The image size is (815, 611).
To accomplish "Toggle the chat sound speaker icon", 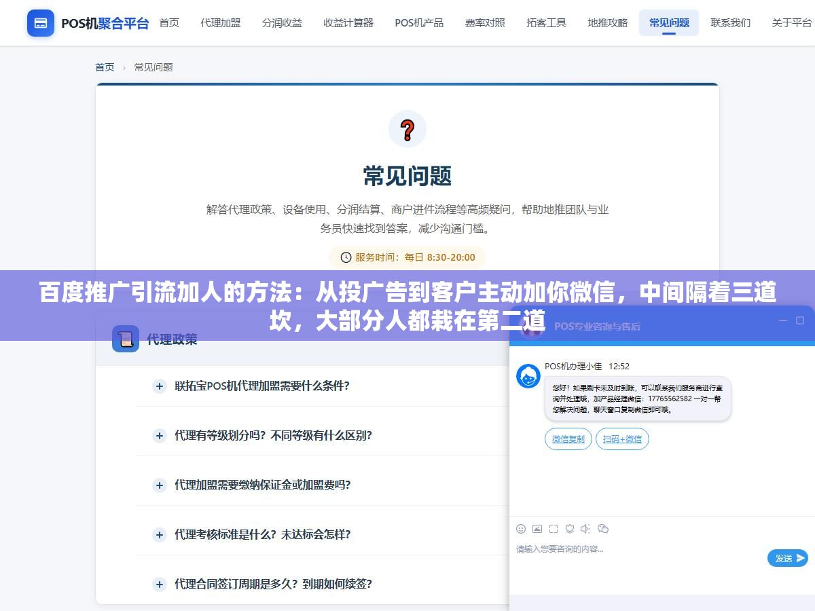I will [586, 528].
